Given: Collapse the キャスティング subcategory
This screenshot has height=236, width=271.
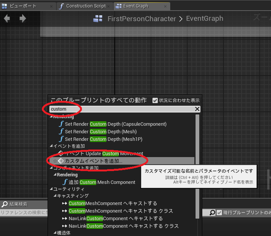Looking at the screenshot, I should [x=55, y=196].
